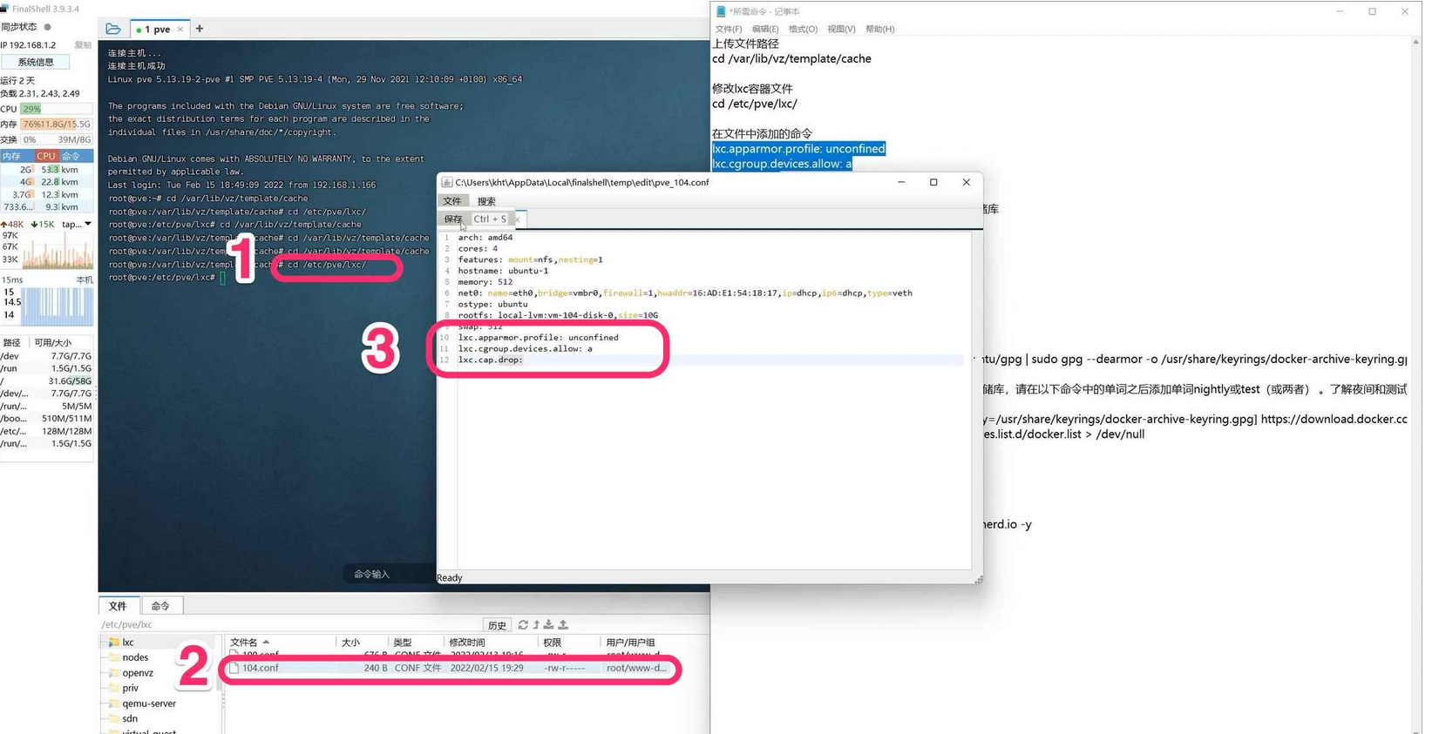
Task: Click the 同步状态 sync status indicator dot
Action: (48, 27)
